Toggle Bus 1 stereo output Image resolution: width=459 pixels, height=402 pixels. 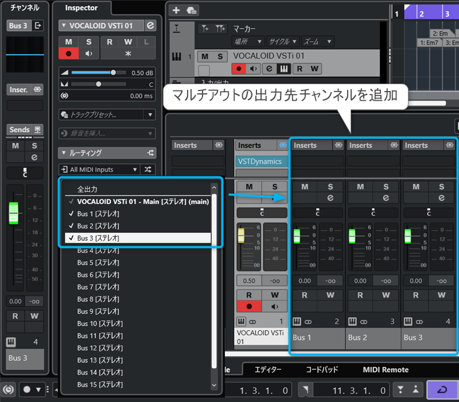[x=138, y=214]
